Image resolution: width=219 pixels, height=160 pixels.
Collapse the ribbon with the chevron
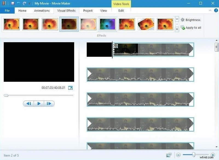210,10
